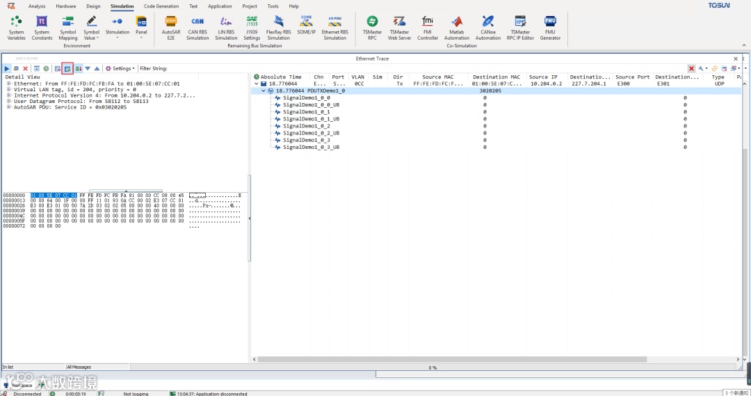751x396 pixels.
Task: Open J1939 Settings
Action: [x=252, y=28]
